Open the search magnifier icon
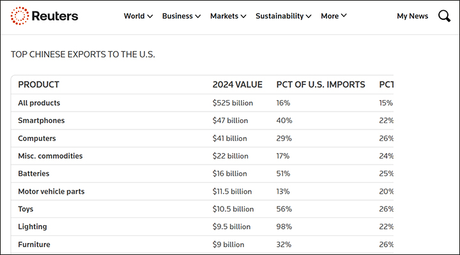The image size is (460, 255). point(444,16)
